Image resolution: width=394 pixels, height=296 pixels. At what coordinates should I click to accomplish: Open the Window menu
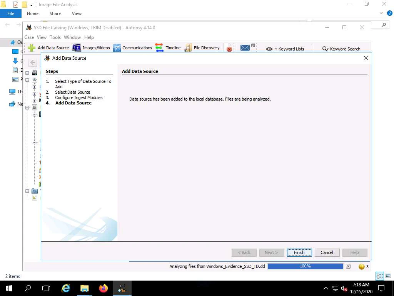click(72, 37)
